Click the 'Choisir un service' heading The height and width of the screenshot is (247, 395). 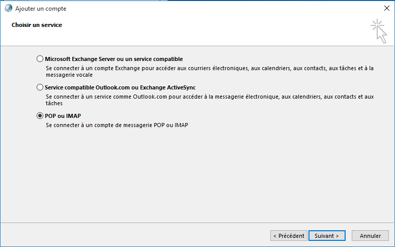click(x=37, y=25)
